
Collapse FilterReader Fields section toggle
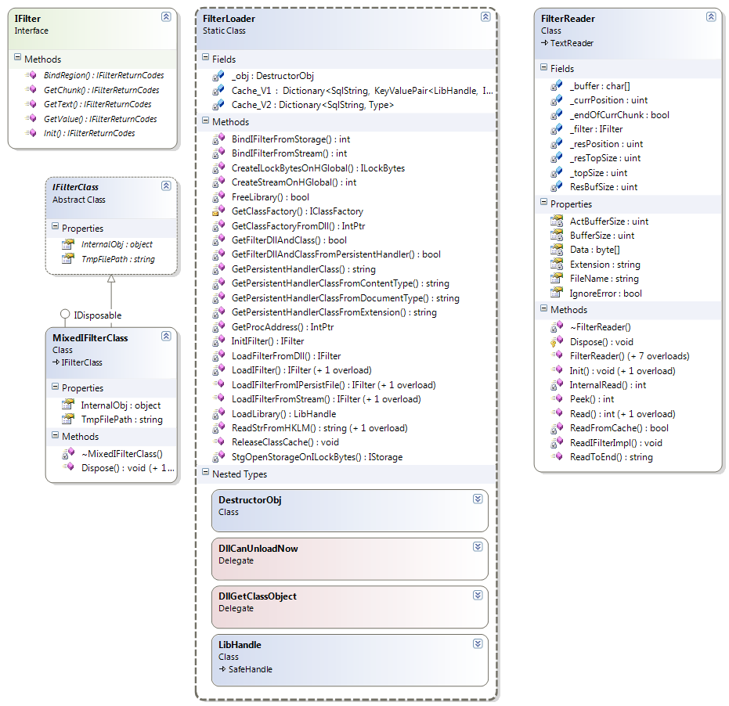point(543,67)
